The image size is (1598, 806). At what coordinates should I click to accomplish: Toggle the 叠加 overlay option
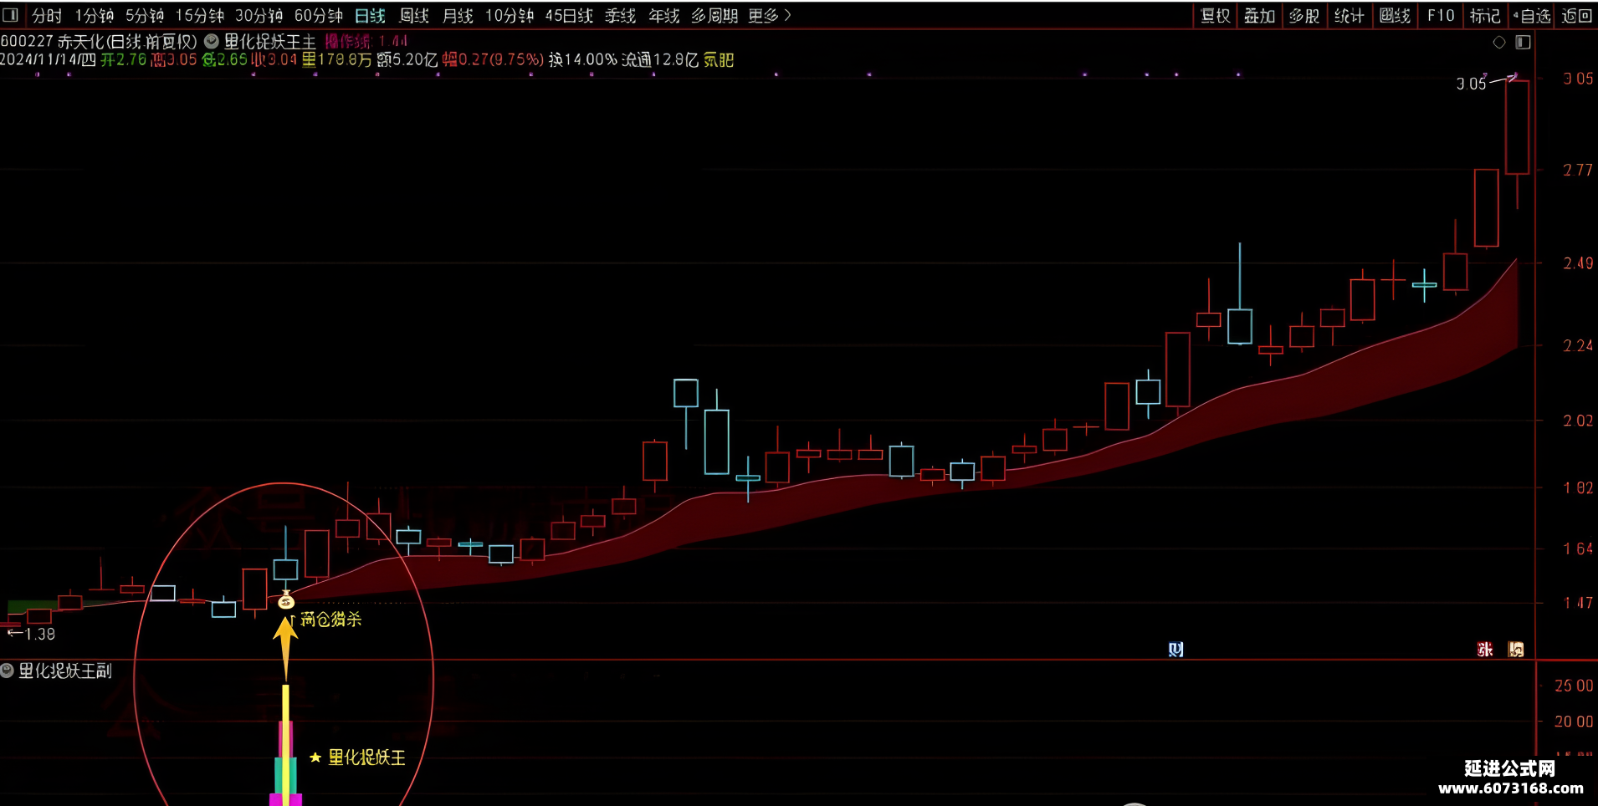tap(1259, 16)
